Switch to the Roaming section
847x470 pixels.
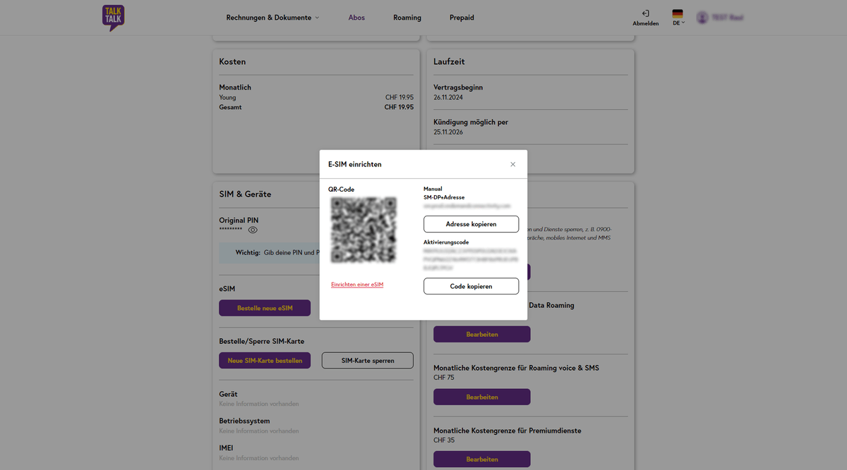[x=407, y=17]
